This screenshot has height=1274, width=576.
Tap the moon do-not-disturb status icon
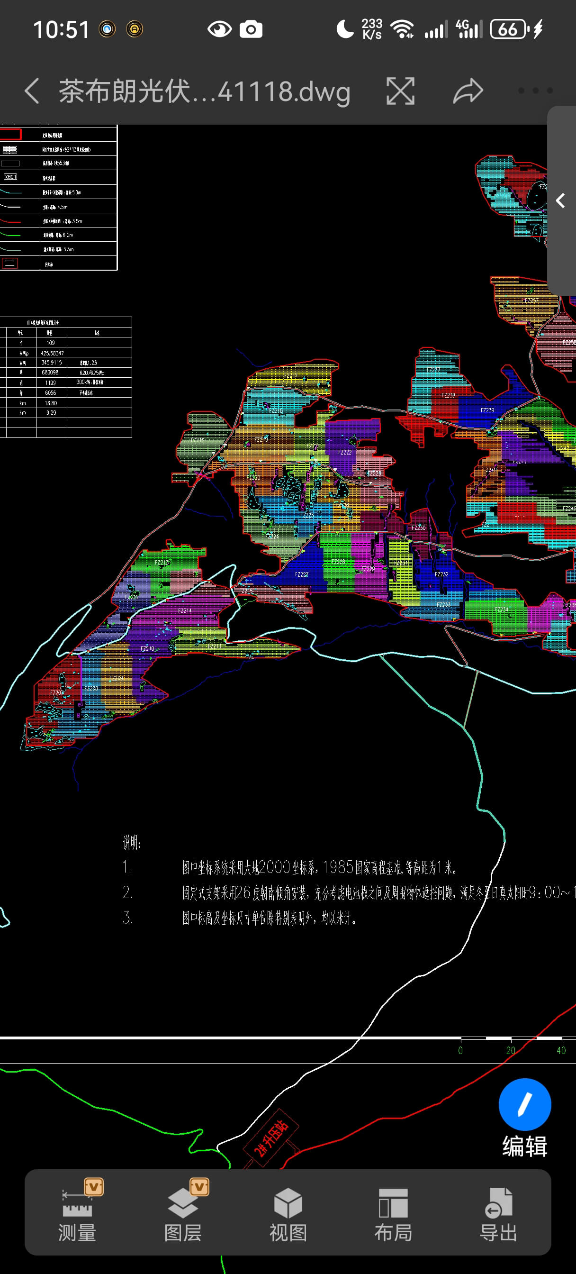click(x=345, y=29)
